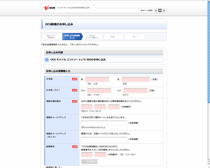Click the red 必須 badge beside お名前
The height and width of the screenshot is (168, 210).
pyautogui.click(x=75, y=79)
